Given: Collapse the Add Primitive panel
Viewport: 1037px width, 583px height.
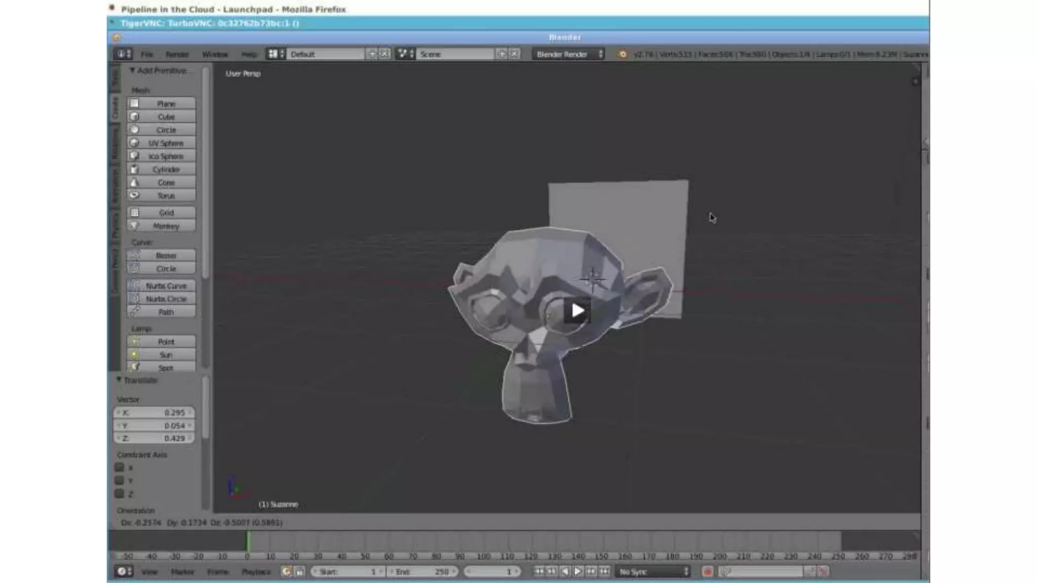Looking at the screenshot, I should (133, 70).
